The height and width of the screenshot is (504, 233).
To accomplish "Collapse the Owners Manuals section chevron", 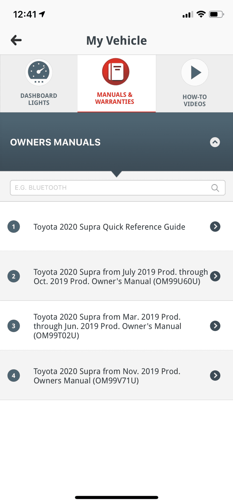I will pos(215,142).
